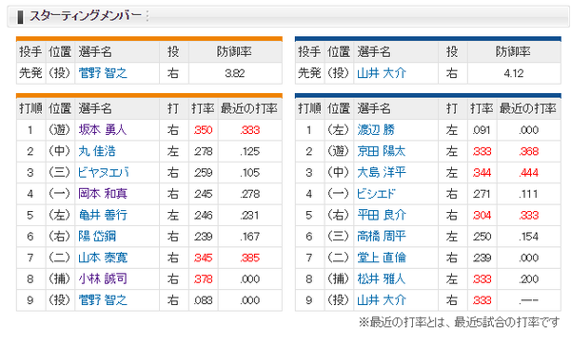Open player link 山井 大介 in starting pitcher row
The width and height of the screenshot is (571, 345).
382,73
